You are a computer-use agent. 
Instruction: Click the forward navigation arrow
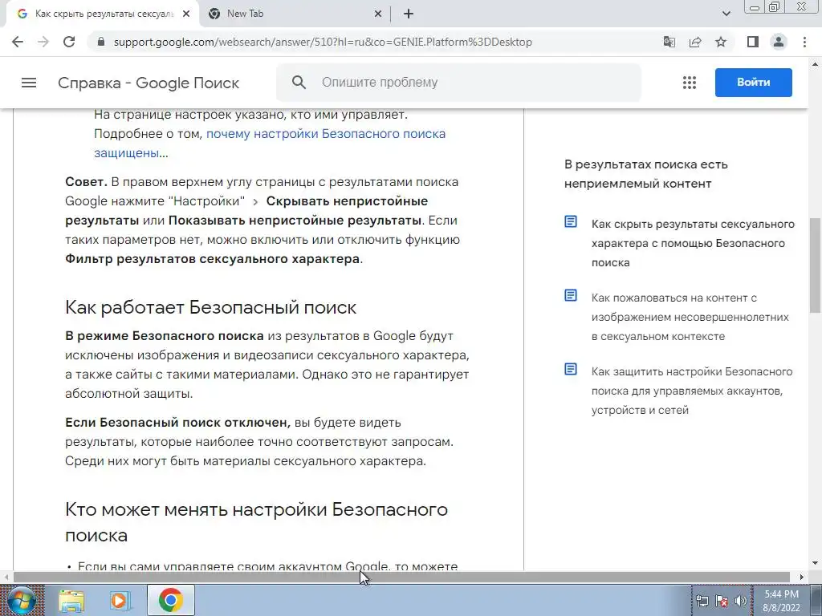click(43, 42)
